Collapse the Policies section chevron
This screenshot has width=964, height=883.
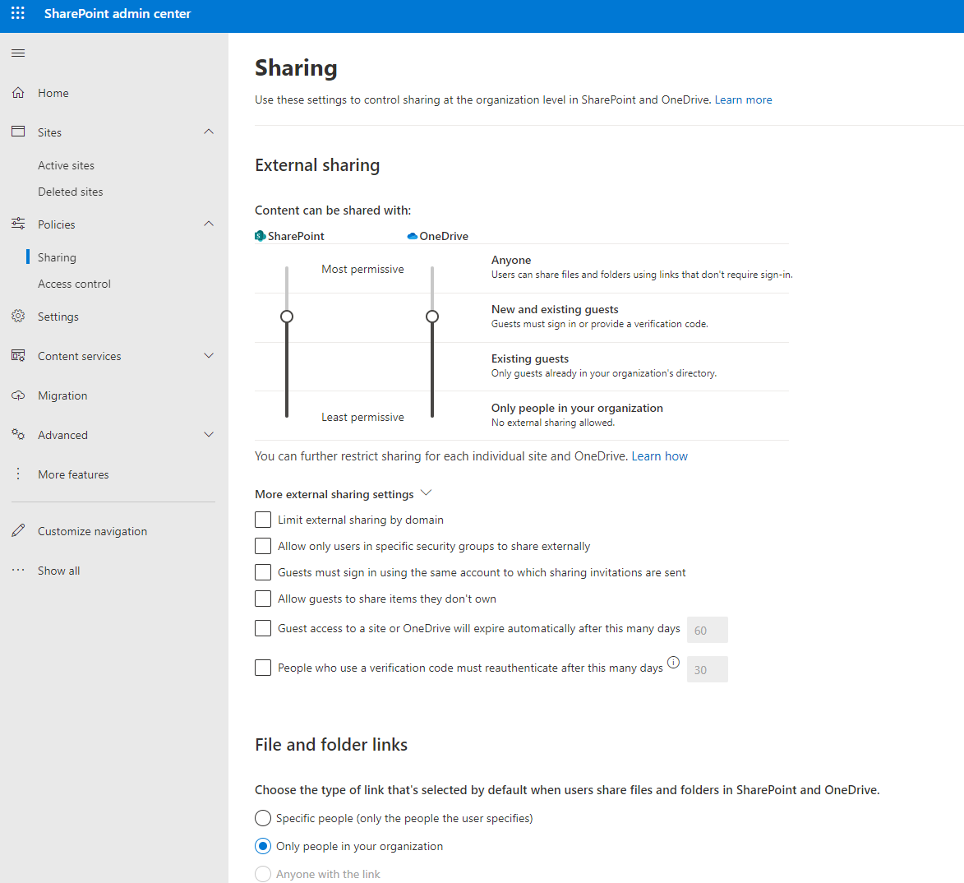209,224
